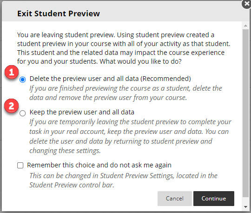Screen dimensions: 251x213
Task: Click the red number 2 badge
Action: tap(11, 106)
